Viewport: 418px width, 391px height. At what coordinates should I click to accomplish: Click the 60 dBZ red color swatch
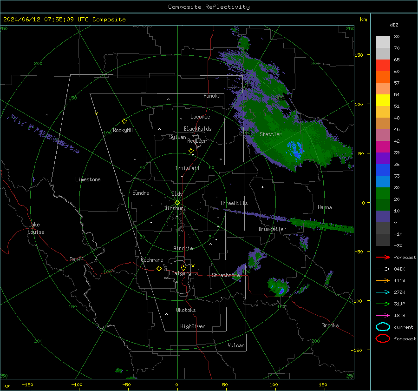point(383,66)
